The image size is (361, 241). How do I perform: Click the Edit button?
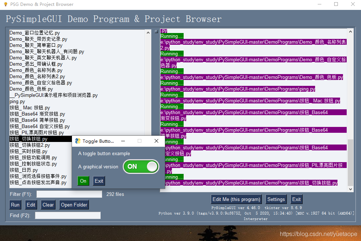point(31,205)
